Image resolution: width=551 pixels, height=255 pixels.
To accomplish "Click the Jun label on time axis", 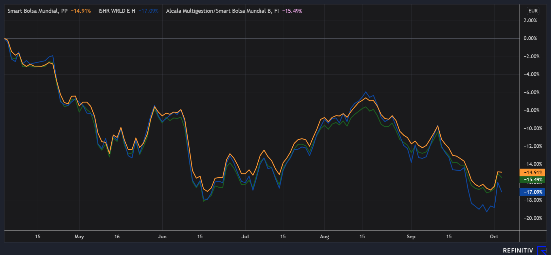I will (162, 237).
